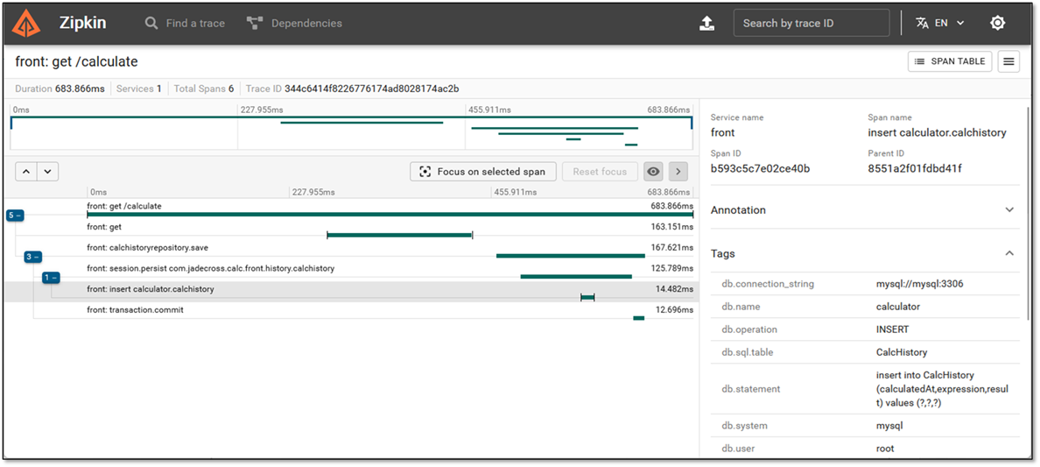The width and height of the screenshot is (1040, 467).
Task: Open the EN language dropdown
Action: pyautogui.click(x=940, y=24)
